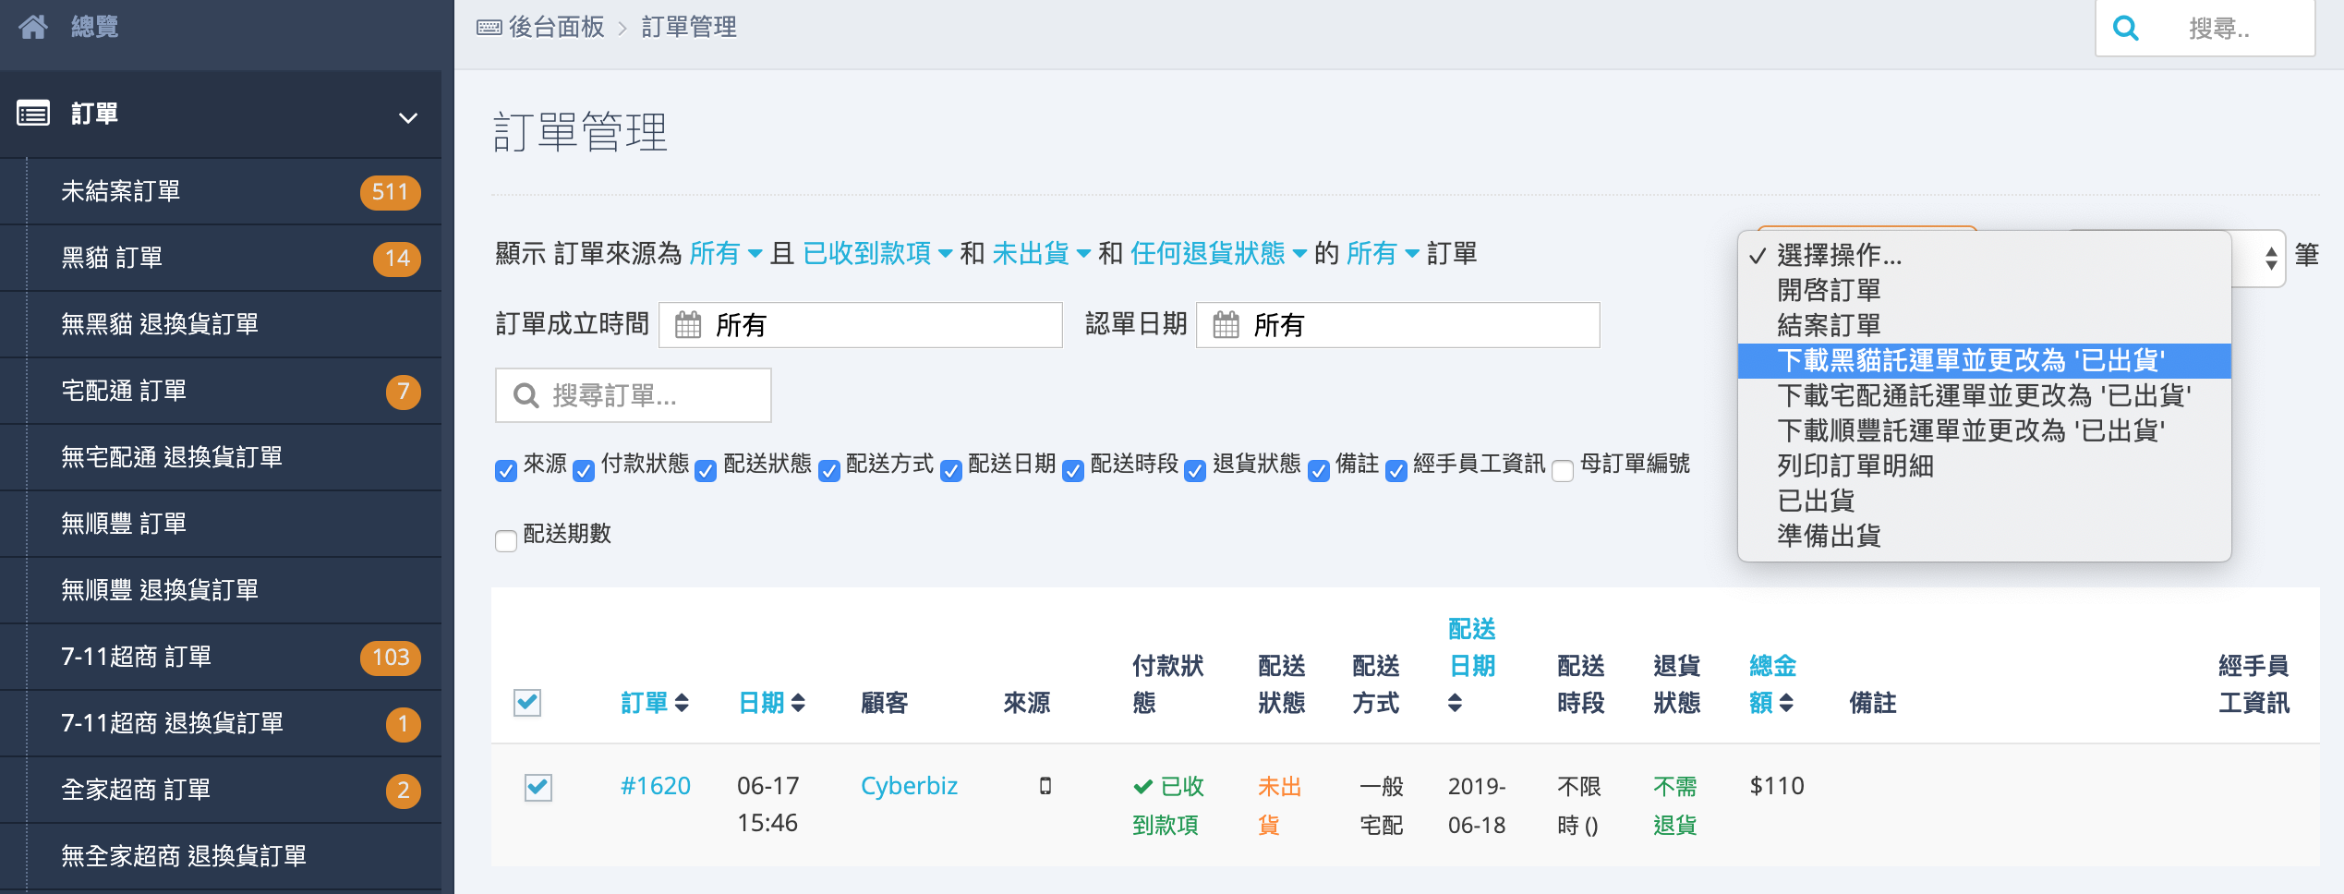The height and width of the screenshot is (894, 2344).
Task: Choose 下載宅配通託運單並更改為 '已出貨'
Action: coord(1984,395)
